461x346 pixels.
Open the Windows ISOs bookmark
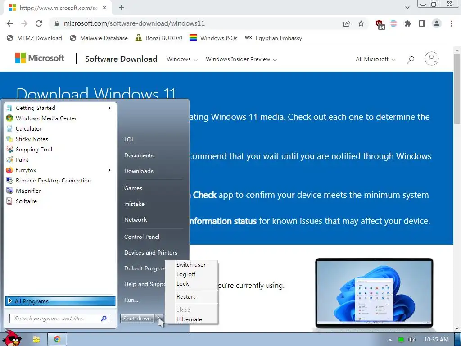(x=213, y=38)
